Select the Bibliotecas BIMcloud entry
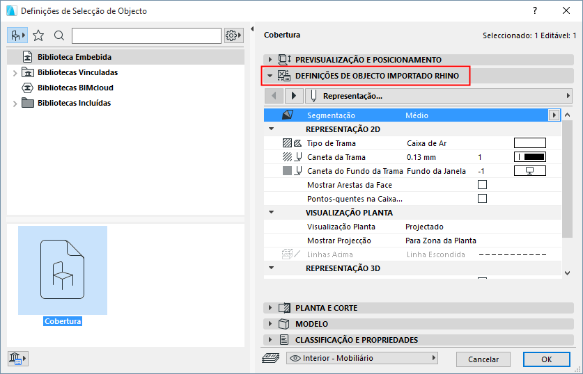 (x=75, y=88)
